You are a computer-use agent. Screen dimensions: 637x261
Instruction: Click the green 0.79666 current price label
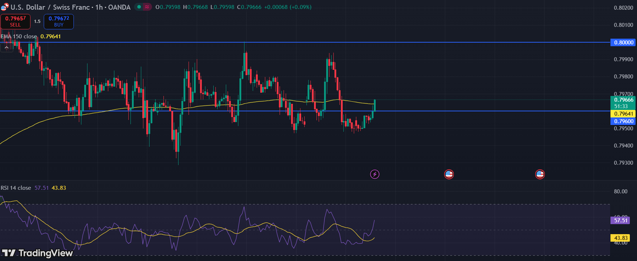tap(623, 100)
